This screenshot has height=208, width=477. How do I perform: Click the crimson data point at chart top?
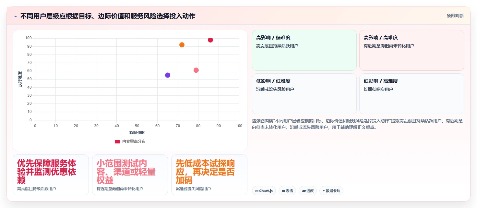coord(210,40)
